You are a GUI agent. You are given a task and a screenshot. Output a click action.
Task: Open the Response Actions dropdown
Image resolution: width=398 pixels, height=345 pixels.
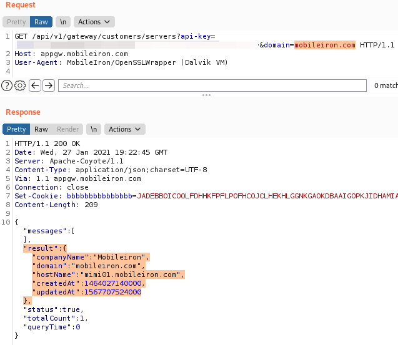click(x=125, y=129)
